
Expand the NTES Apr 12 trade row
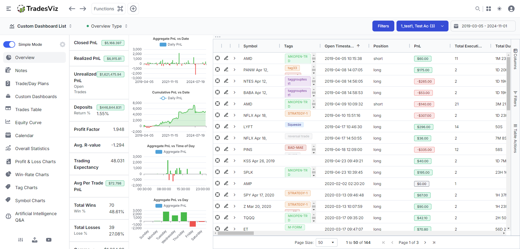click(235, 81)
